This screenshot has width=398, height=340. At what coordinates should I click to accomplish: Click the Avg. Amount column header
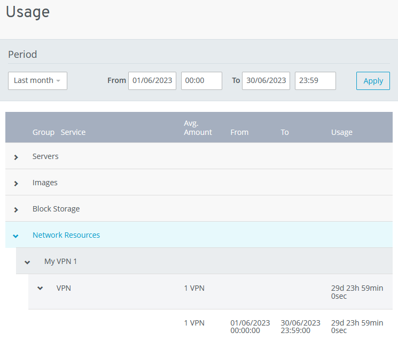pyautogui.click(x=198, y=128)
